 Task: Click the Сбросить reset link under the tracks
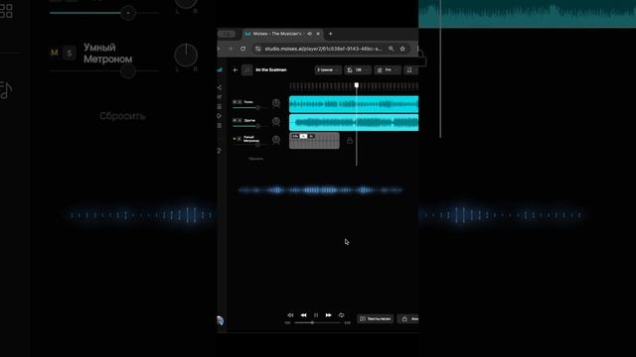(x=256, y=159)
